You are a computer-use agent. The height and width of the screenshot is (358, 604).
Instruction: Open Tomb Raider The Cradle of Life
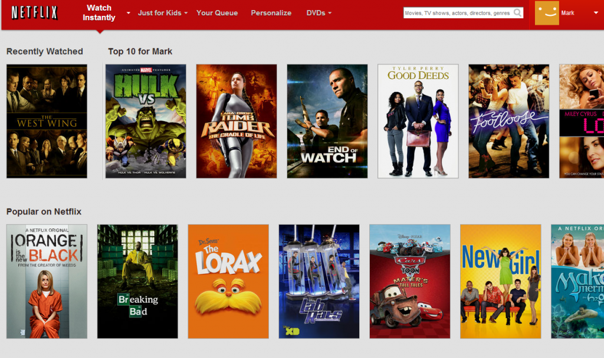click(237, 121)
